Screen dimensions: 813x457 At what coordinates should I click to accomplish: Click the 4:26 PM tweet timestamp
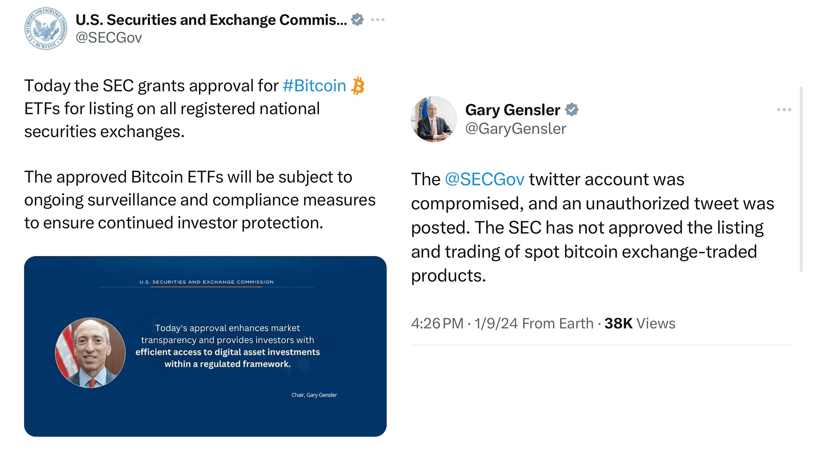436,323
